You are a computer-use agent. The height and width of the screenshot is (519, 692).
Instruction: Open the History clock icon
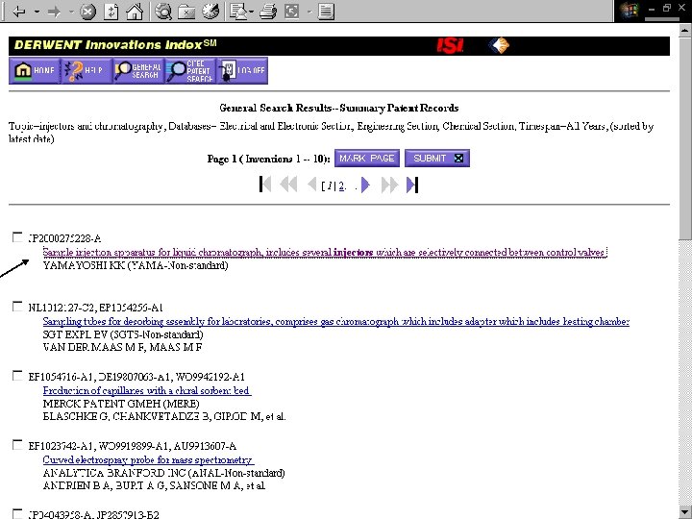[210, 12]
